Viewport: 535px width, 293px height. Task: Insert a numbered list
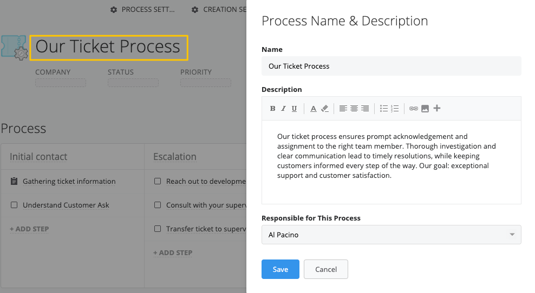click(x=395, y=109)
